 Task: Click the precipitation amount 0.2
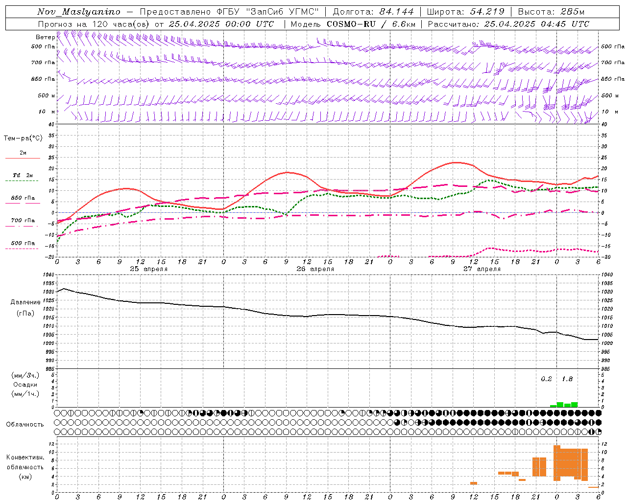point(546,379)
